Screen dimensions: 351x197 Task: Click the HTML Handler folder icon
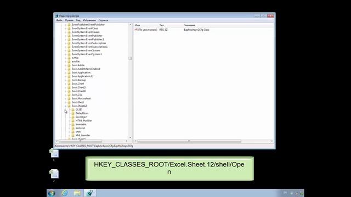[73, 120]
